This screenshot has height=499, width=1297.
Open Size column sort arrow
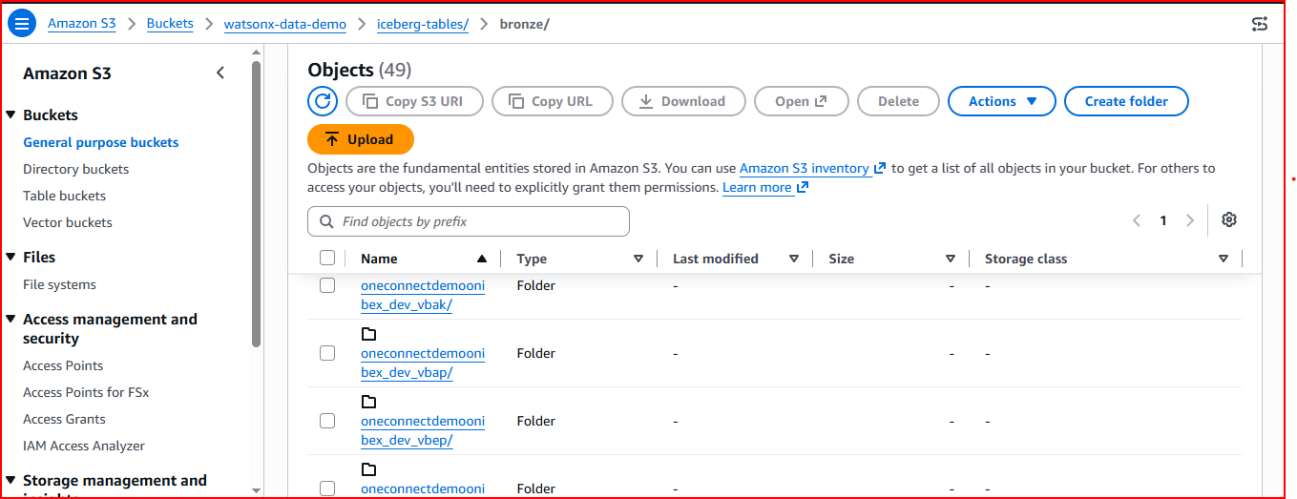(951, 259)
